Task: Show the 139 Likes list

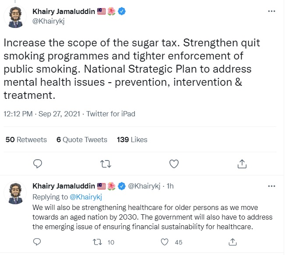Action: [132, 140]
